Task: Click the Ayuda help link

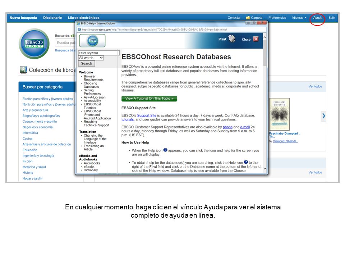Action: click(x=318, y=18)
